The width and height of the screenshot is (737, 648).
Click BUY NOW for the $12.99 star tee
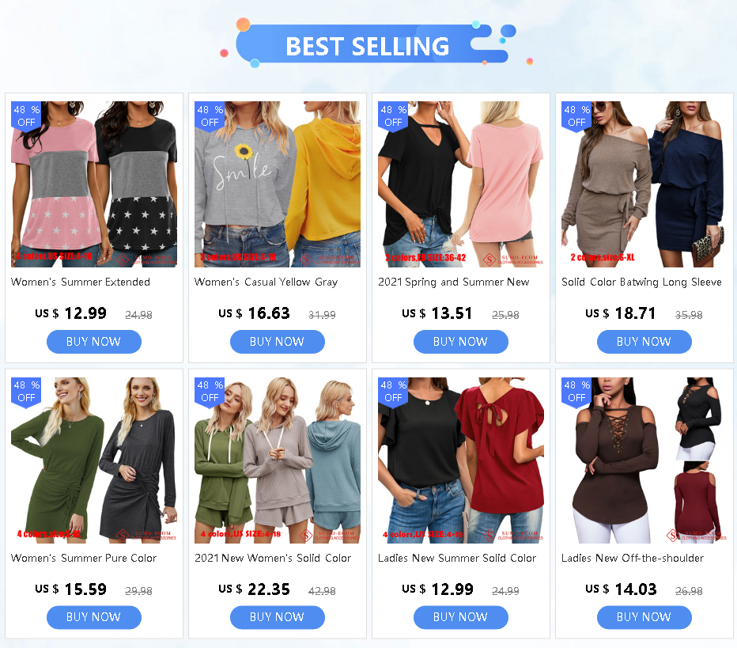[x=94, y=341]
